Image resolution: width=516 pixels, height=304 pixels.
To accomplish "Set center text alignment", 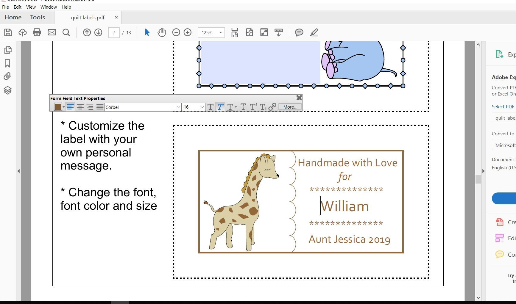I will [x=80, y=107].
